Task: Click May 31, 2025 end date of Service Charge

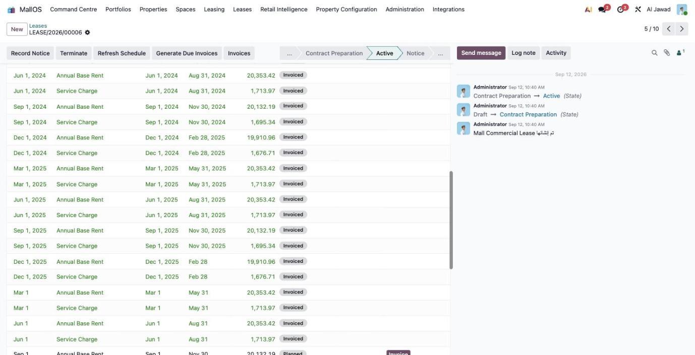Action: coord(207,184)
